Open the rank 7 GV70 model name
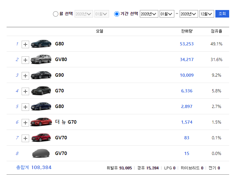 tap(61, 138)
